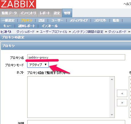Screen dimensions: 131x124
Task: Go to キュー submenu
Action: [x=7, y=26]
